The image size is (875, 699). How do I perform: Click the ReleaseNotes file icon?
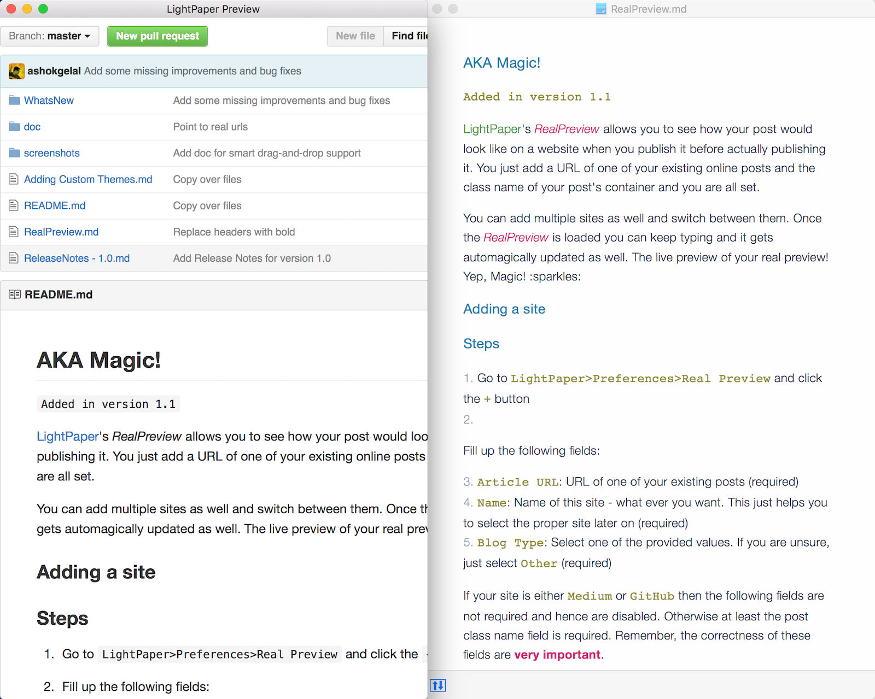point(14,258)
